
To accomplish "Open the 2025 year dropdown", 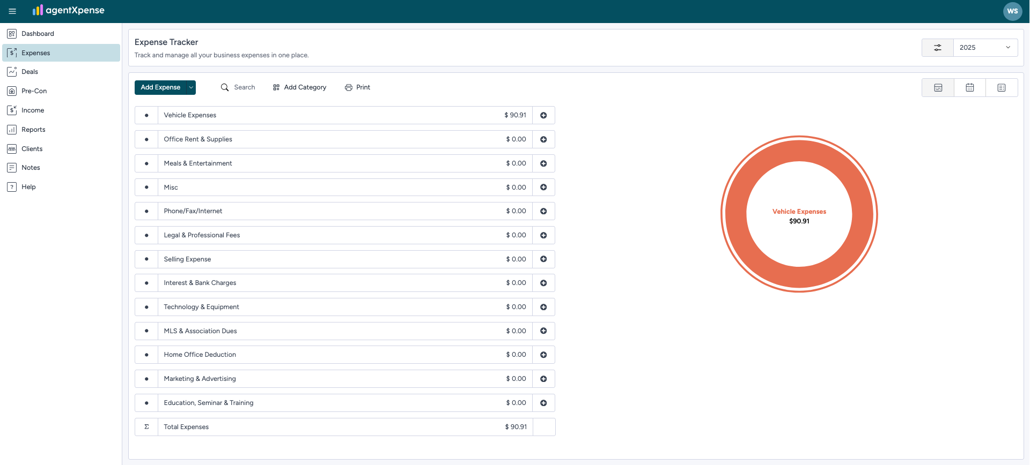I will tap(985, 48).
